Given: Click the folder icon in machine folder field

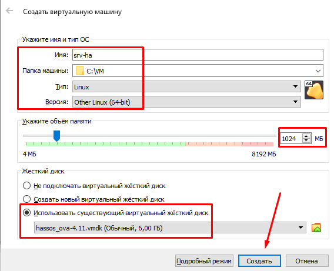Looking at the screenshot, I should click(x=80, y=71).
